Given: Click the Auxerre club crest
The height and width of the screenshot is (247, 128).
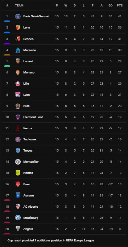Looking at the screenshot, I should (x=18, y=195).
